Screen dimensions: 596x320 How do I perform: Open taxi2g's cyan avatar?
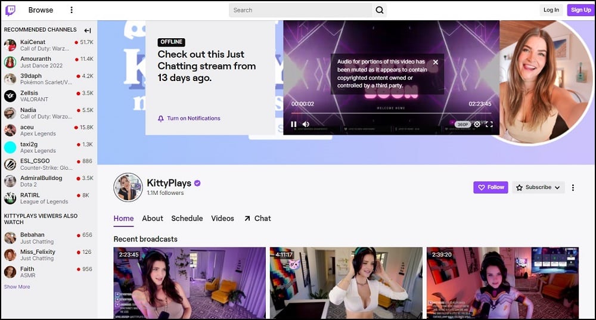pyautogui.click(x=10, y=147)
